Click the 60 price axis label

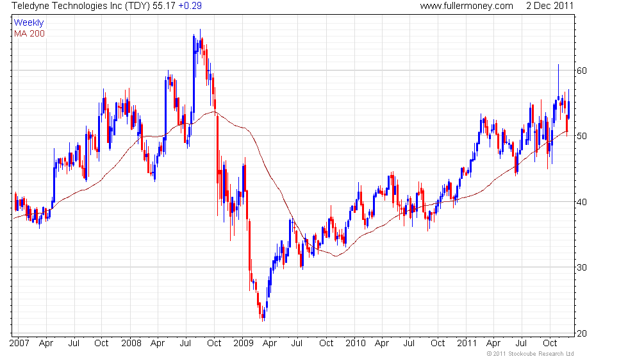[x=582, y=71]
